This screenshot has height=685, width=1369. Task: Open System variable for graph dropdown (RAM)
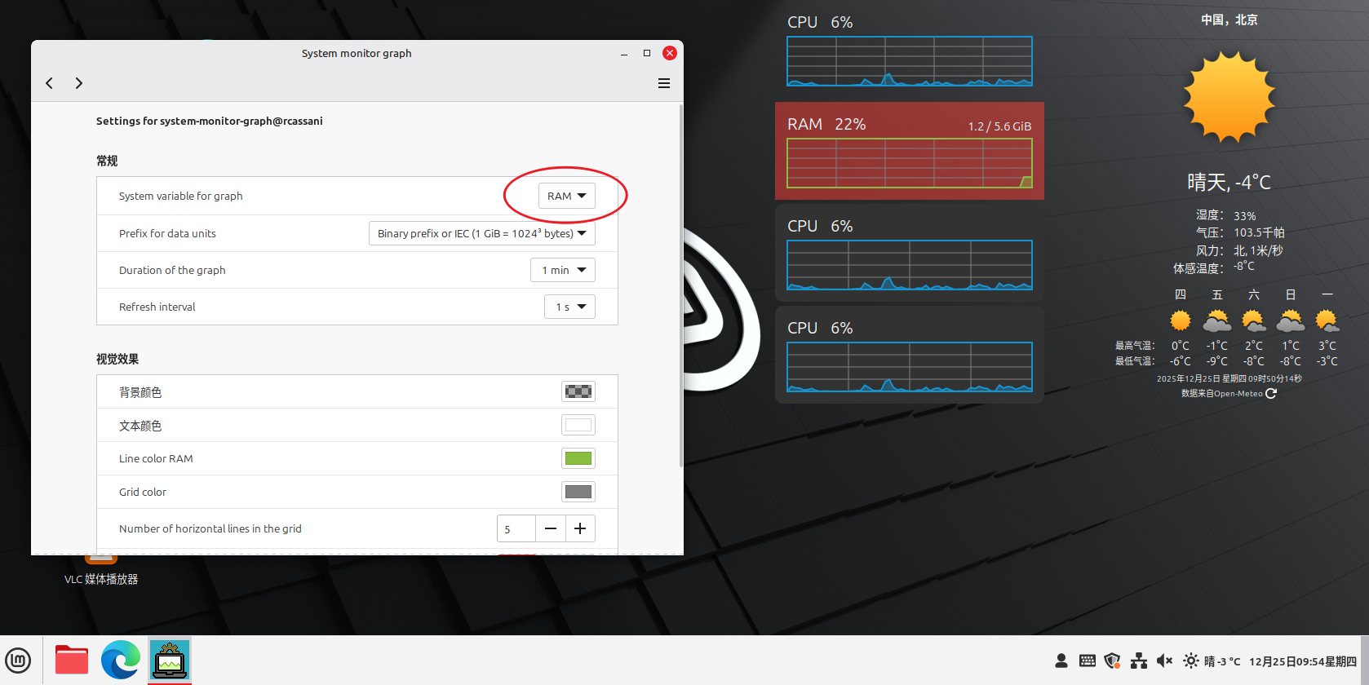point(567,196)
